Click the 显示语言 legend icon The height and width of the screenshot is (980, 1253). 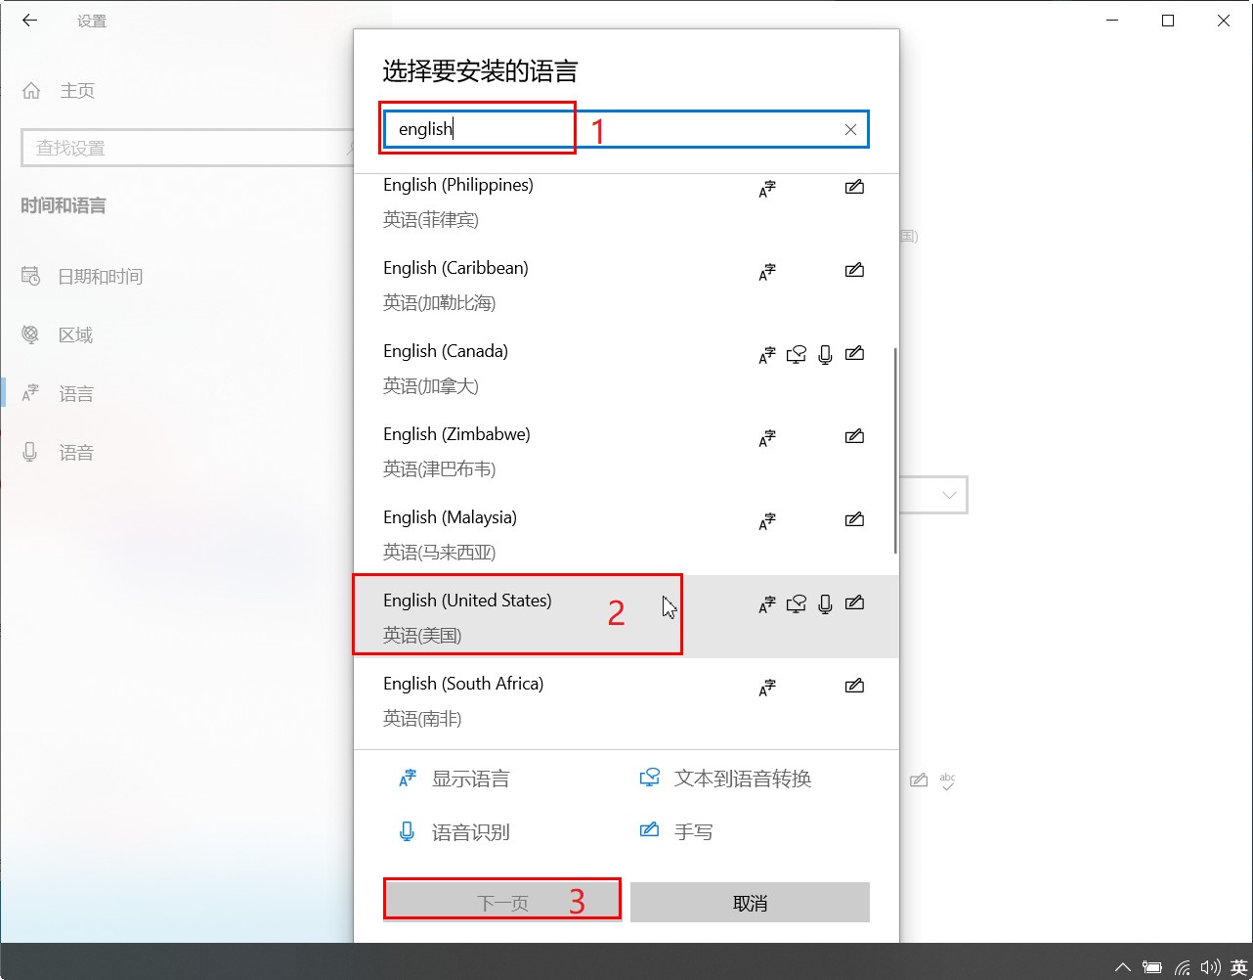[x=408, y=778]
